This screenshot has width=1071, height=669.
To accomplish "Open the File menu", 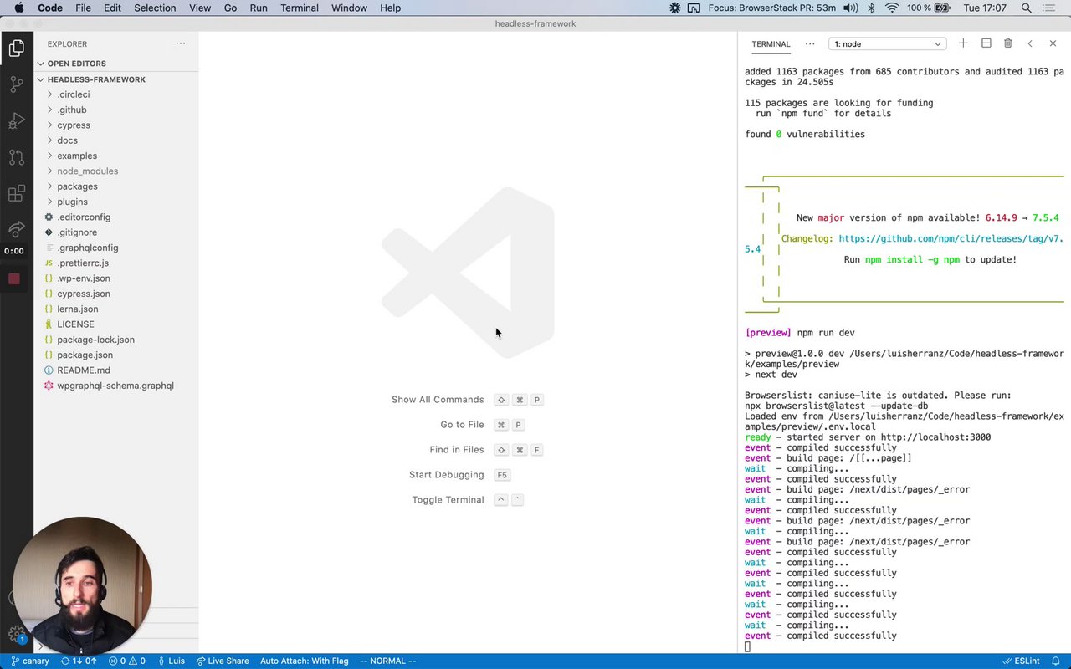I will (83, 8).
